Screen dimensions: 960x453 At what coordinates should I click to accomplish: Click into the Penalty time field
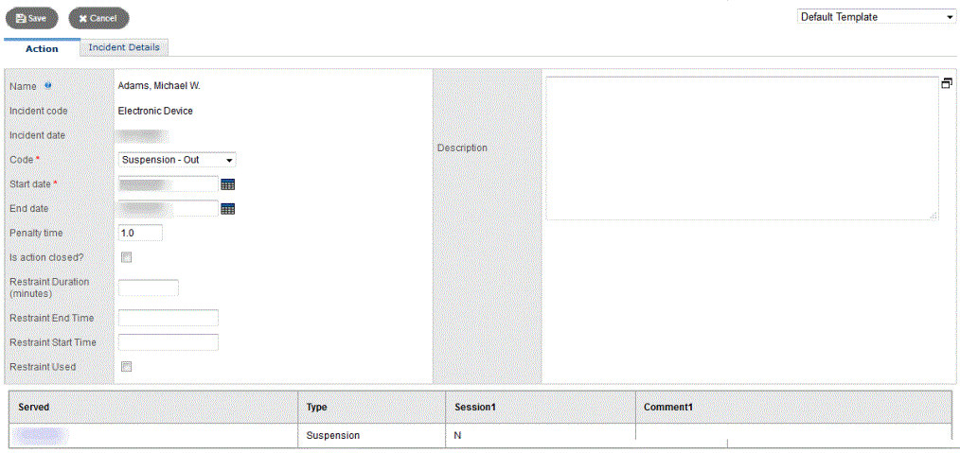pos(140,233)
